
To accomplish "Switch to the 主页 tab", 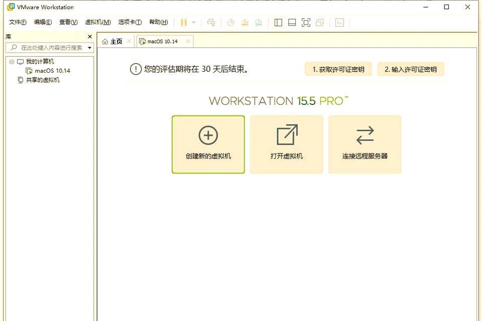I will 116,42.
